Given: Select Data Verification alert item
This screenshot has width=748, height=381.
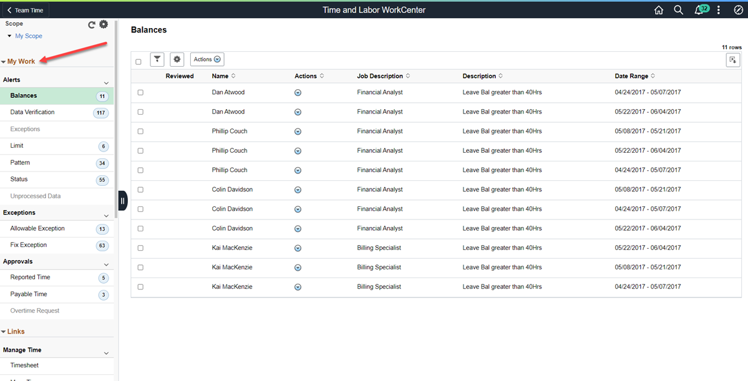Looking at the screenshot, I should point(57,112).
